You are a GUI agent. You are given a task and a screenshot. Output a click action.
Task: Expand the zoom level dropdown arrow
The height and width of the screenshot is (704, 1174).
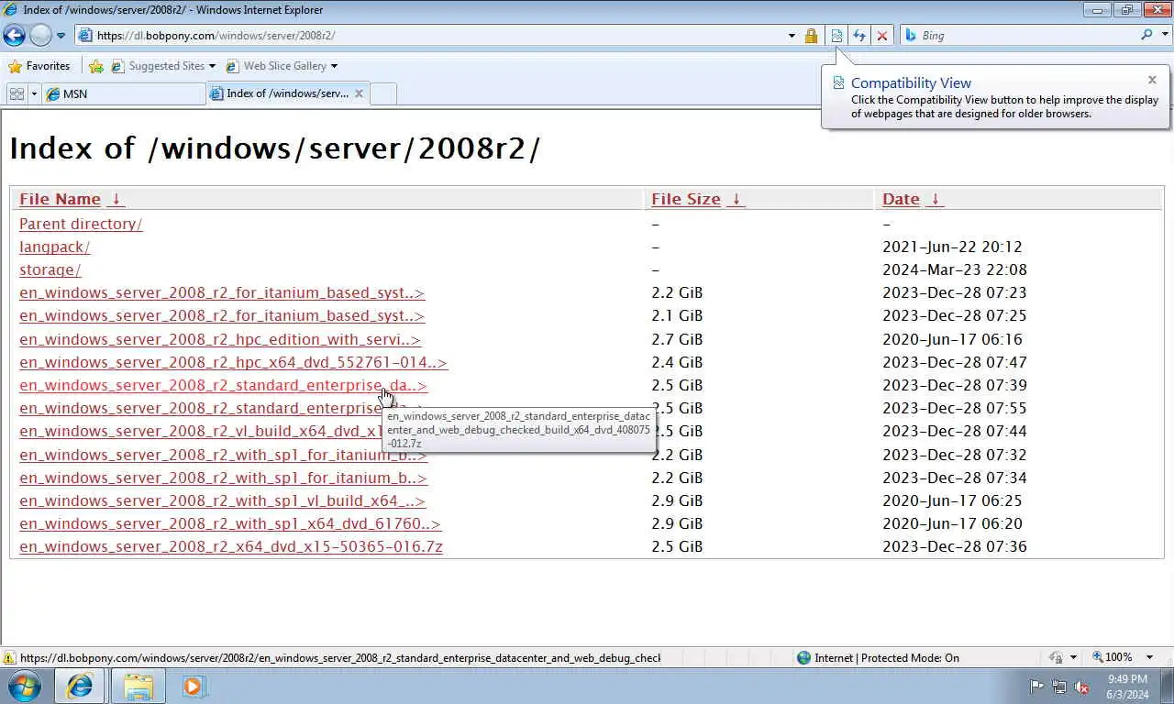(x=1150, y=657)
